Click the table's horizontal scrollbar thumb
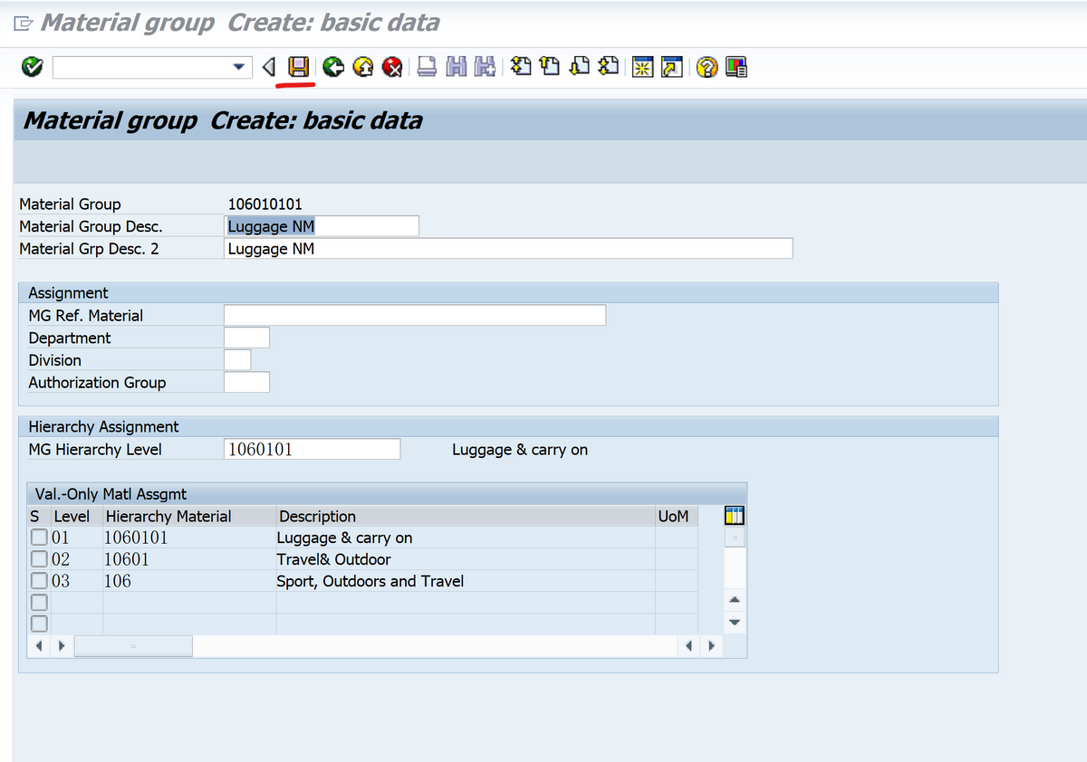 [x=133, y=646]
